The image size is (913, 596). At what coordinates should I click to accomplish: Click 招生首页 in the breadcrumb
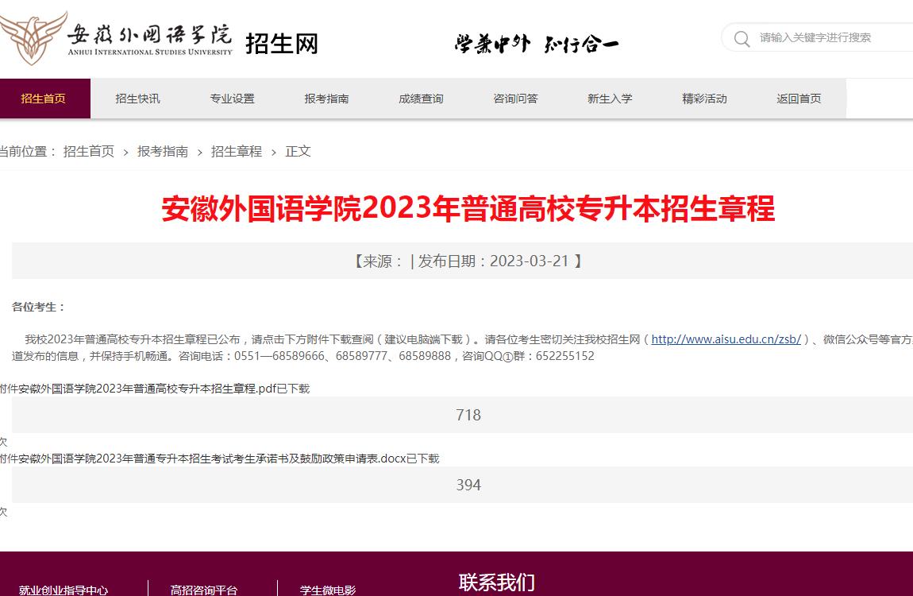(88, 152)
